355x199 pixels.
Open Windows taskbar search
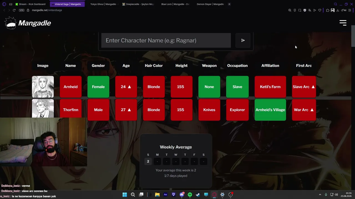133,195
